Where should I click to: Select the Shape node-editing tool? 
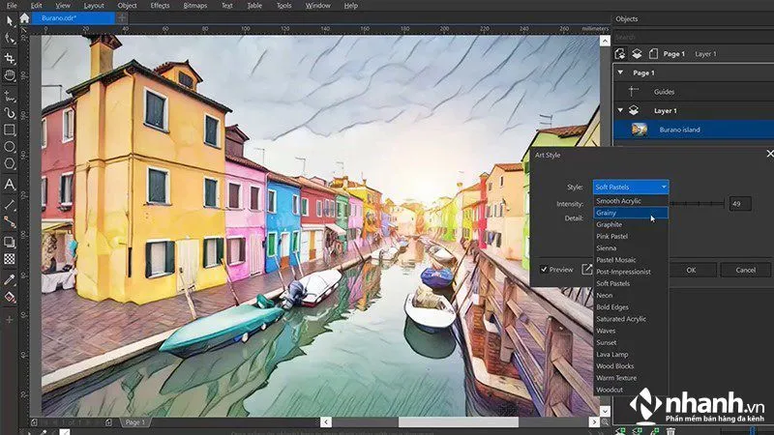pyautogui.click(x=10, y=39)
